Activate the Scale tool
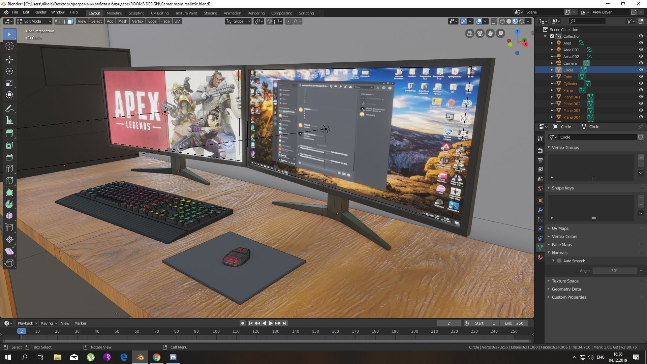The width and height of the screenshot is (647, 364). pyautogui.click(x=9, y=83)
